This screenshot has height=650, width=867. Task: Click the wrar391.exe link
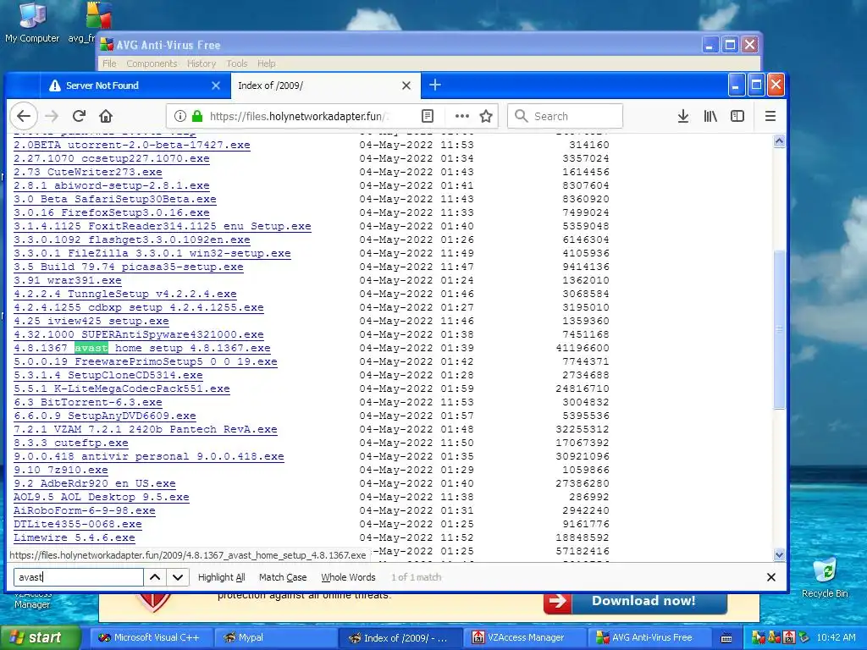[x=68, y=280]
